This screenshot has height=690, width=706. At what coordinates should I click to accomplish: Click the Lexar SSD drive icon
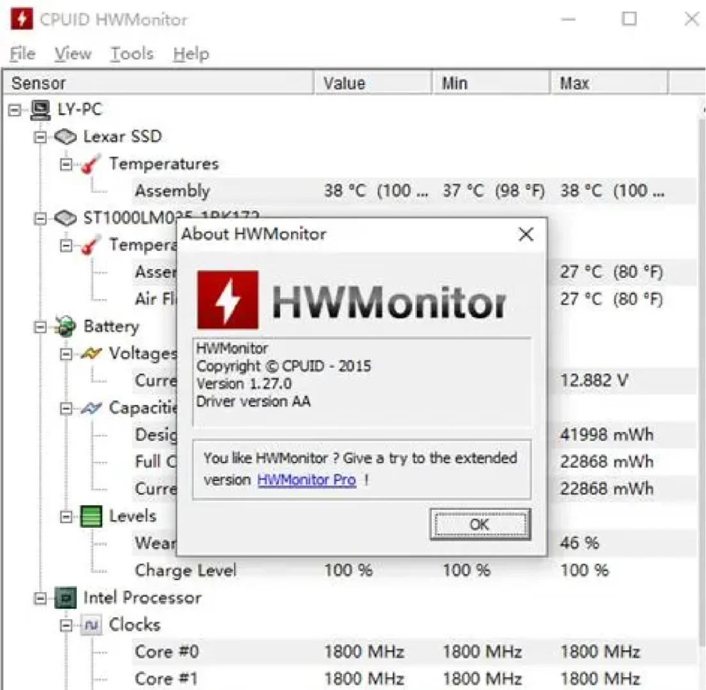click(65, 137)
